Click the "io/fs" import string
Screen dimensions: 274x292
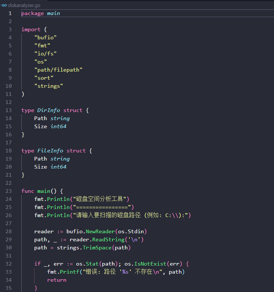click(45, 54)
